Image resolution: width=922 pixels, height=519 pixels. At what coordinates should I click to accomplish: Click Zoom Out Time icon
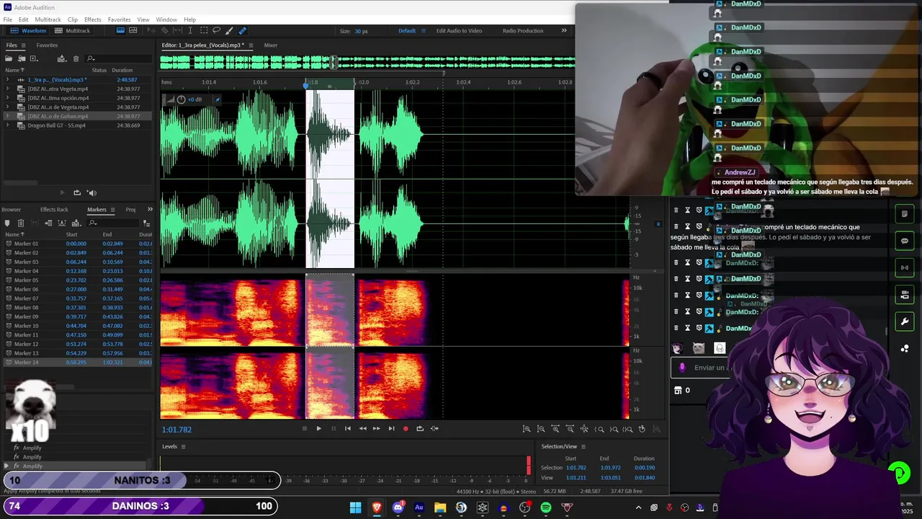570,429
